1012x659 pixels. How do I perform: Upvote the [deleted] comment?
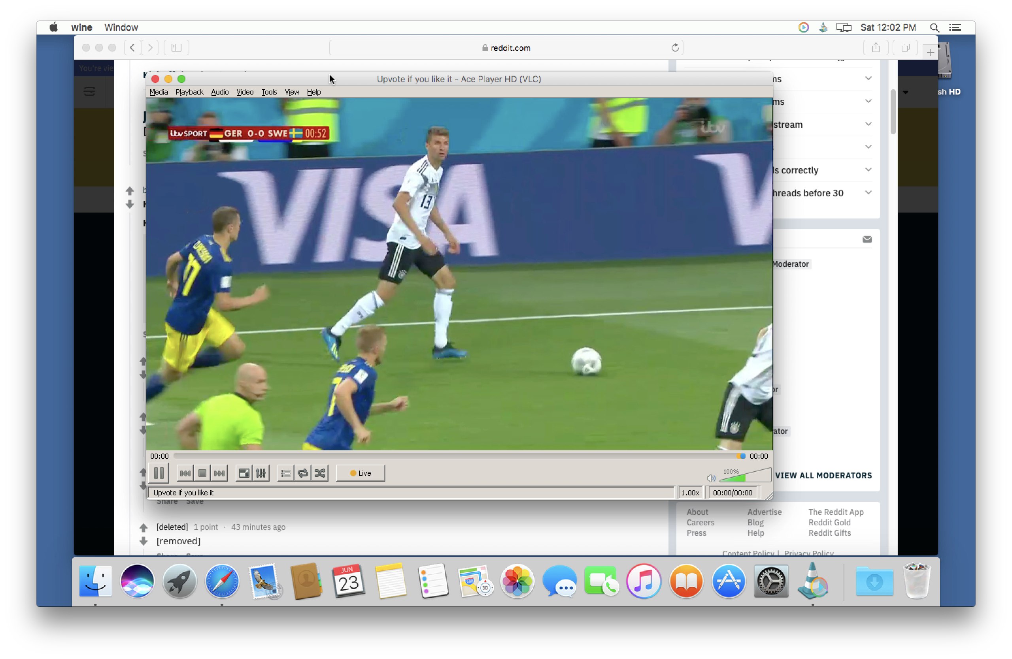tap(143, 527)
